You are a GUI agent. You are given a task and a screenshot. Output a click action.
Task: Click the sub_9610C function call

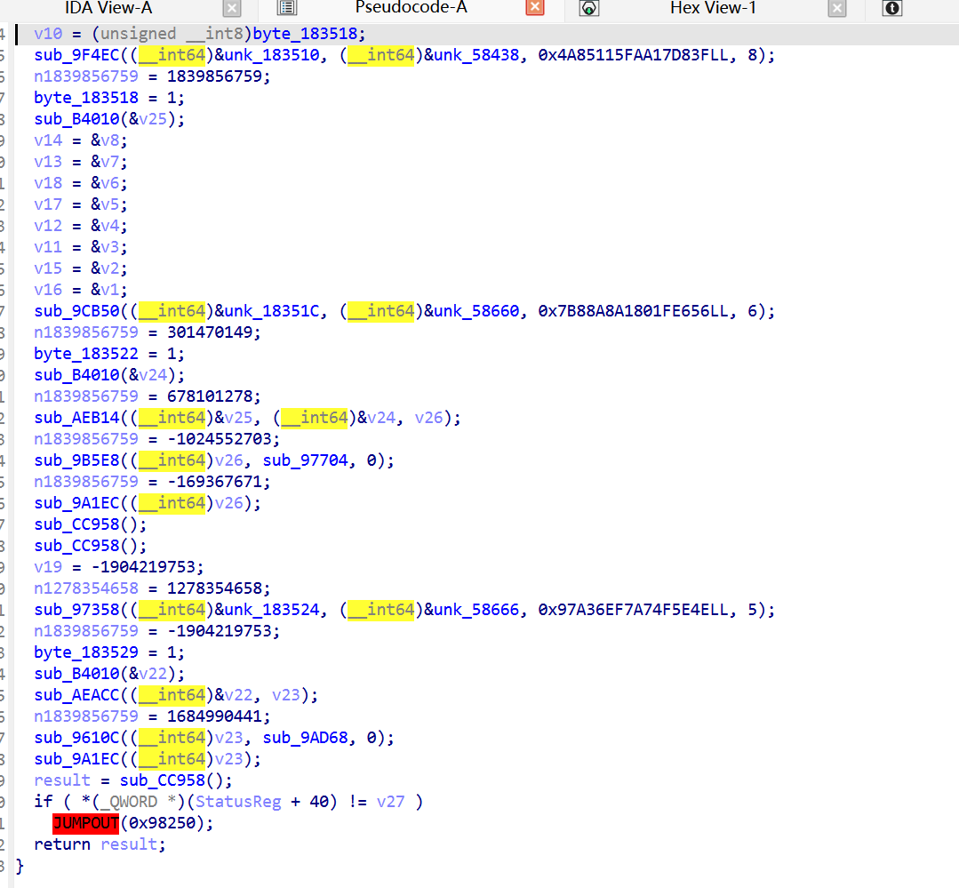click(76, 738)
